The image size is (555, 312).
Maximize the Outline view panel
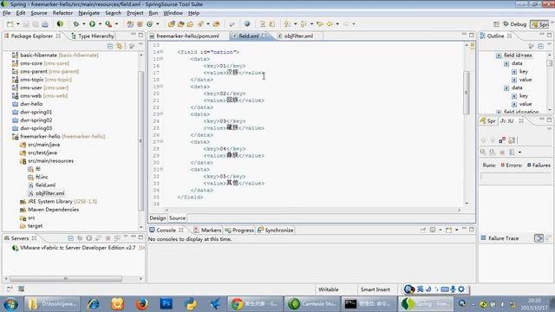pyautogui.click(x=549, y=35)
